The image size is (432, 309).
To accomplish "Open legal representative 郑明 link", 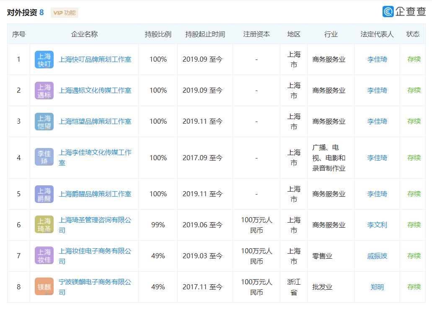I will [377, 287].
